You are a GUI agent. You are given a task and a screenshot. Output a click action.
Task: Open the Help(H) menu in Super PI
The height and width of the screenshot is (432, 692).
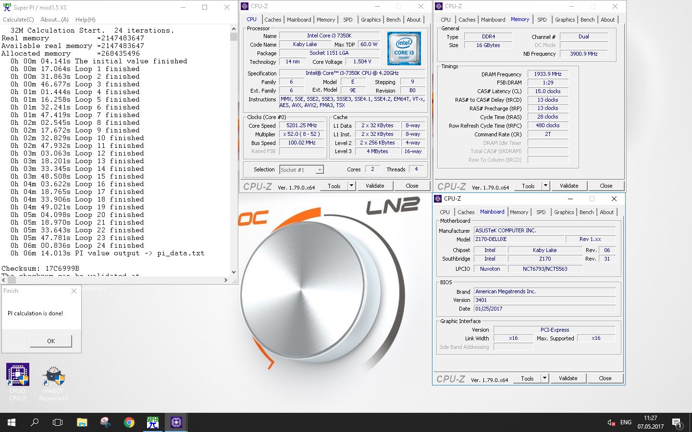click(x=85, y=20)
